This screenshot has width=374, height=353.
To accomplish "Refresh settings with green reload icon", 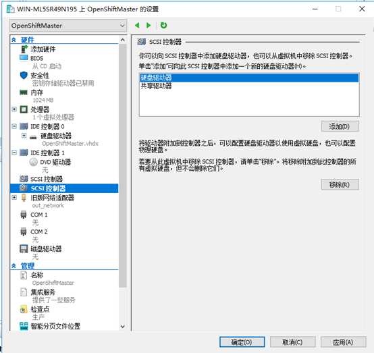I will [163, 25].
